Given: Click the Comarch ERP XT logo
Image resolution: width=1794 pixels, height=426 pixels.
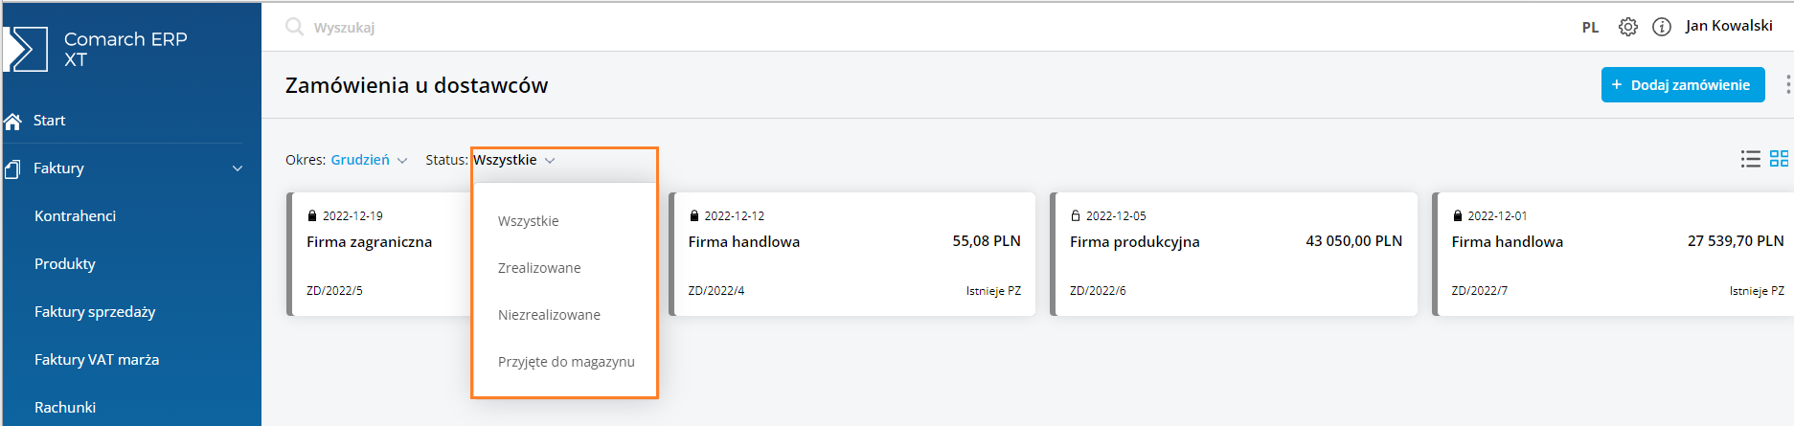Looking at the screenshot, I should click(27, 49).
